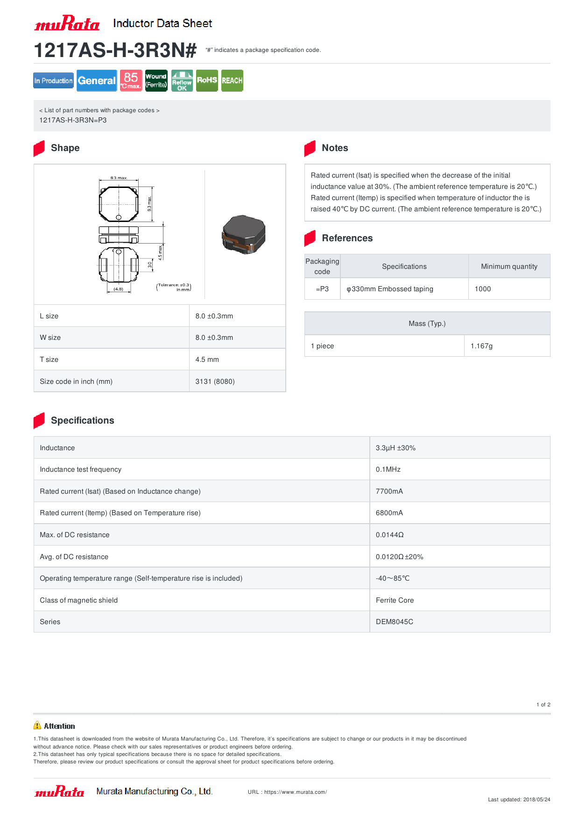Viewport: 579px width, 820px height.
Task: Click the 3.3µH ±30% inductance value
Action: 395,448
